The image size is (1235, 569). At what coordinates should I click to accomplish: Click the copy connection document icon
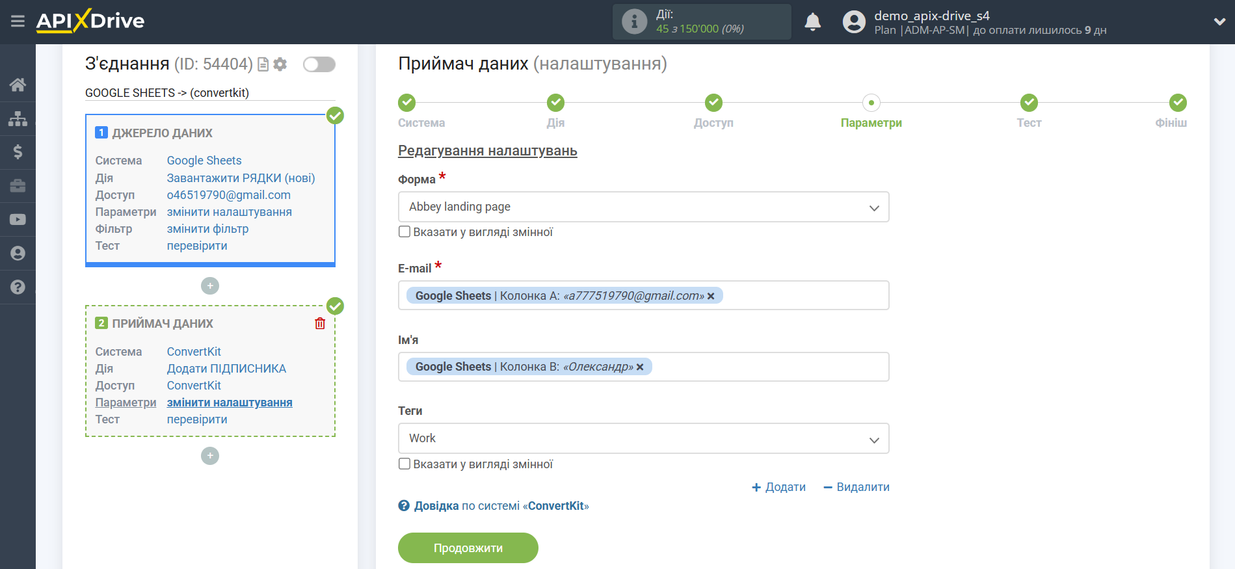pyautogui.click(x=263, y=64)
